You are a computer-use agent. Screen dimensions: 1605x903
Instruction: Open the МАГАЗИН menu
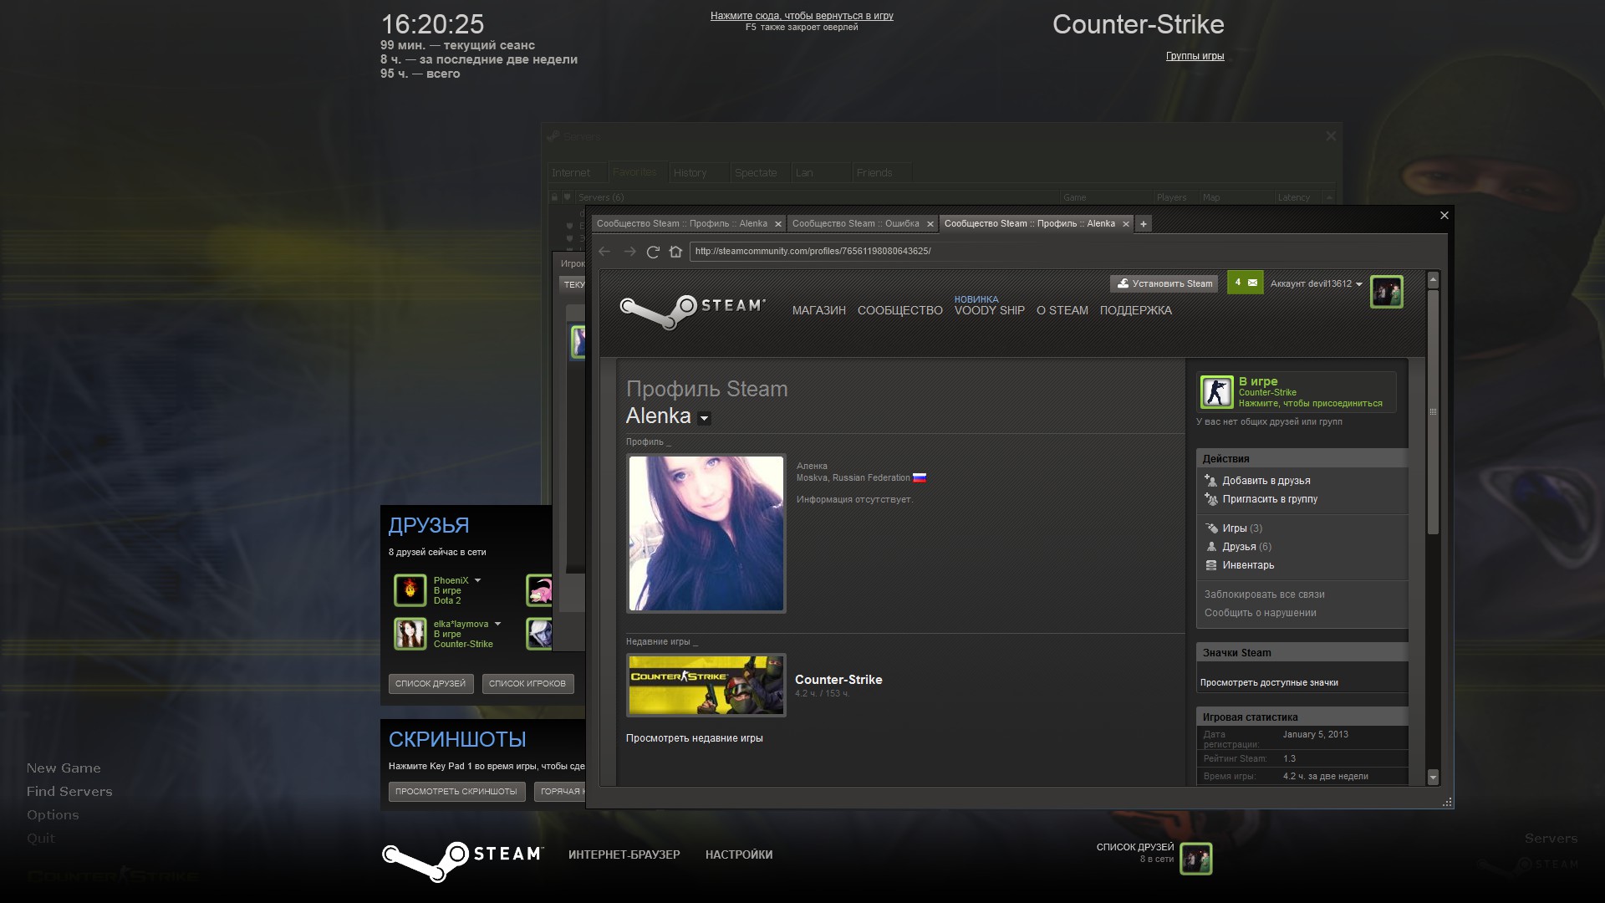(818, 311)
